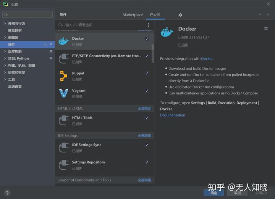
Task: Uncheck the HTML Tools plugin
Action: 147,118
